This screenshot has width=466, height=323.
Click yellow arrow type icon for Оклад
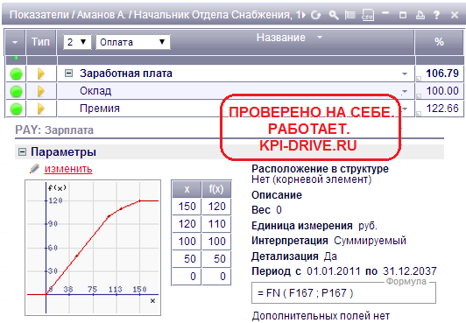pyautogui.click(x=40, y=91)
